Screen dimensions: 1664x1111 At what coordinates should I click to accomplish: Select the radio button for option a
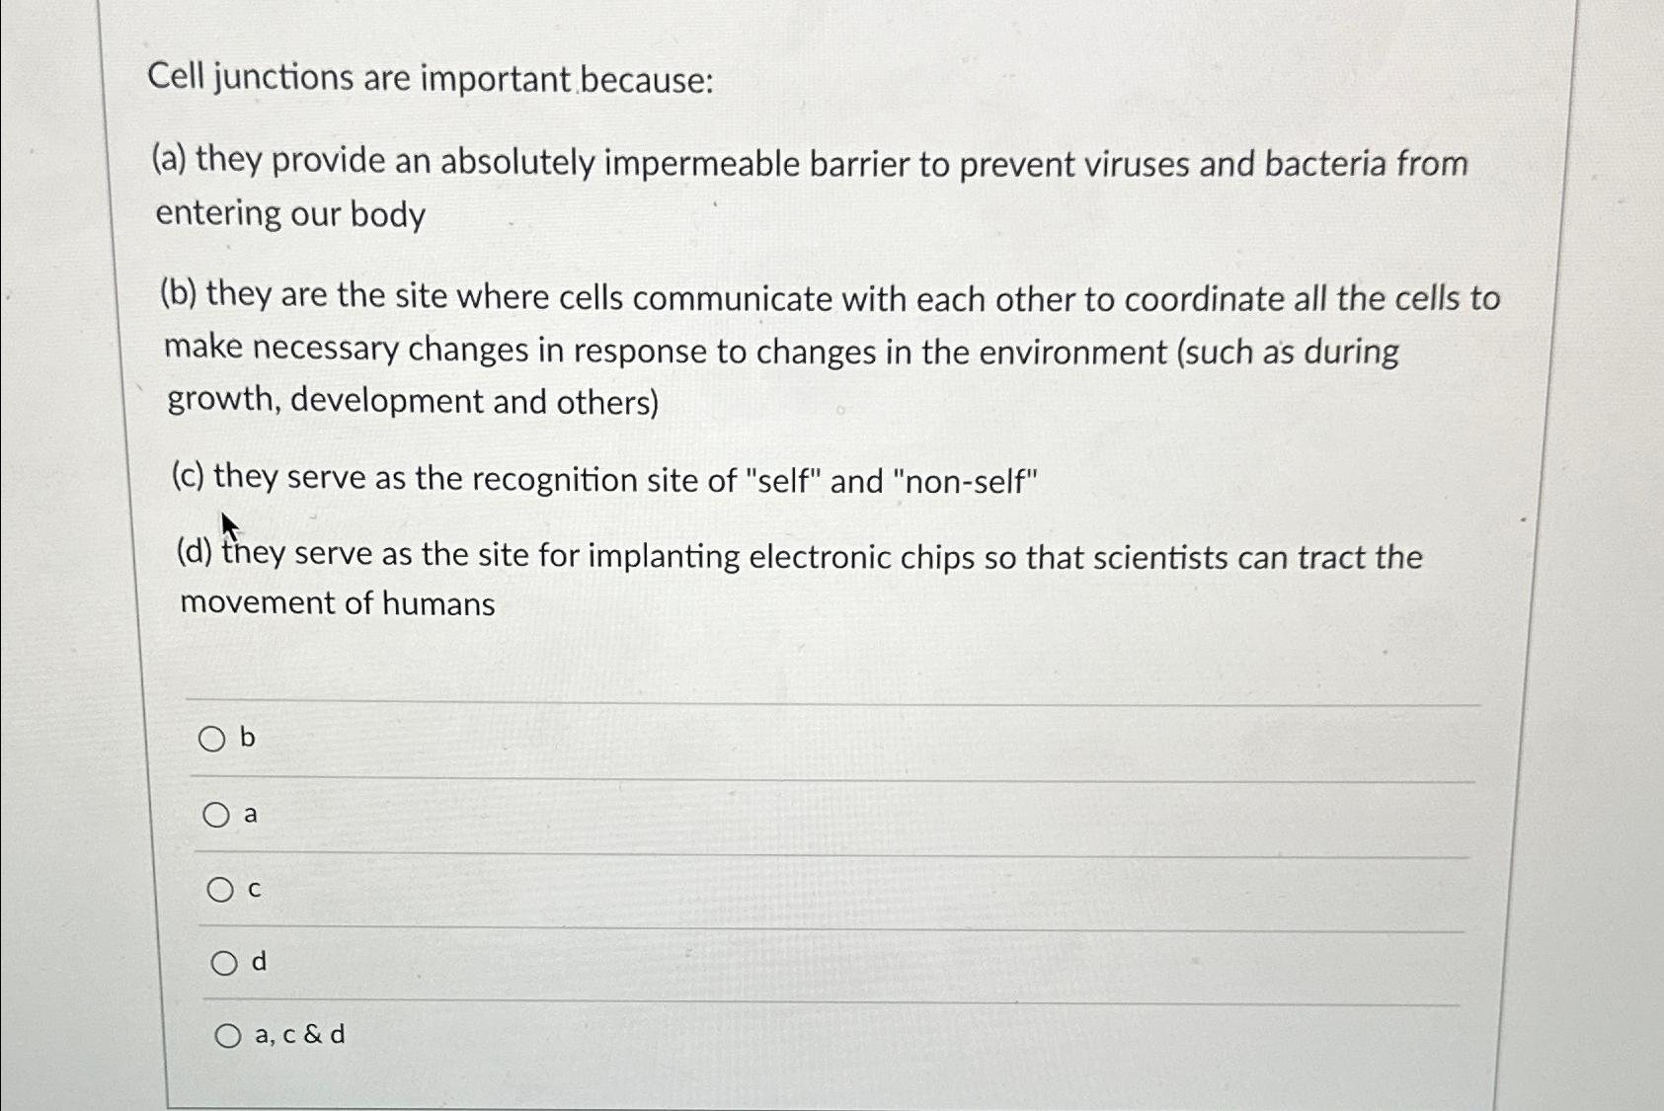coord(217,814)
